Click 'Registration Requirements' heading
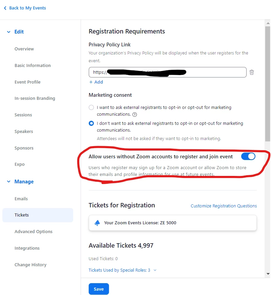The image size is (271, 295). pyautogui.click(x=127, y=31)
